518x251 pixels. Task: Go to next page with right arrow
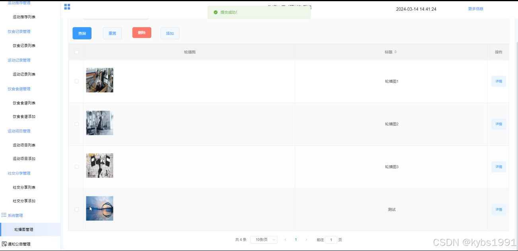pyautogui.click(x=306, y=240)
